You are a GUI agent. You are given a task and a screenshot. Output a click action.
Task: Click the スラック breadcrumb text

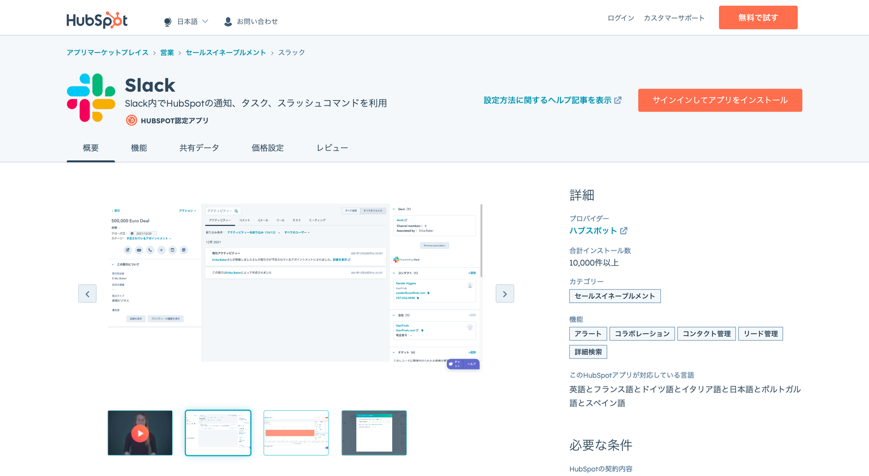(292, 53)
